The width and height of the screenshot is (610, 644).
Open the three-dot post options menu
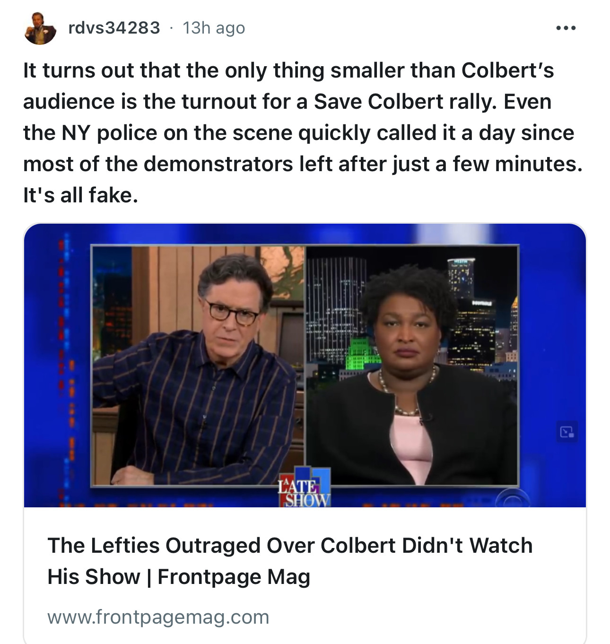tap(566, 28)
